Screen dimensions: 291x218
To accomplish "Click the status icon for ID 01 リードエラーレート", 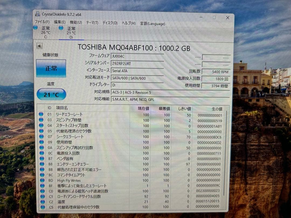I will coord(41,114).
